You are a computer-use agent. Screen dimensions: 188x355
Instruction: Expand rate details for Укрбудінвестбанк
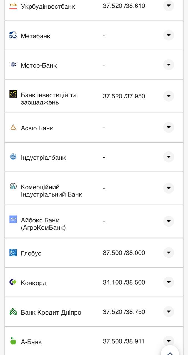[x=169, y=6]
